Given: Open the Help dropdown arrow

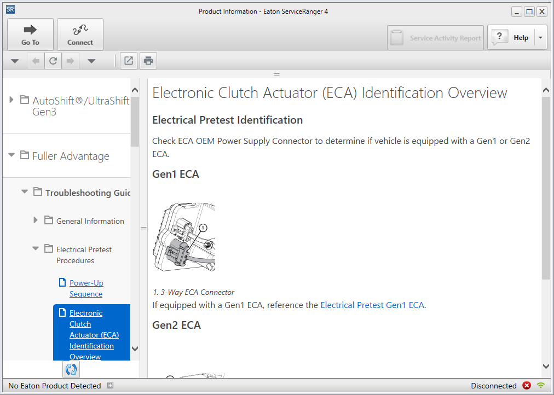Looking at the screenshot, I should pos(540,38).
